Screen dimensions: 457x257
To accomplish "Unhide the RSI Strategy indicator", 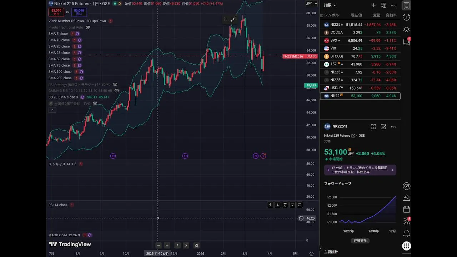I will (x=115, y=85).
